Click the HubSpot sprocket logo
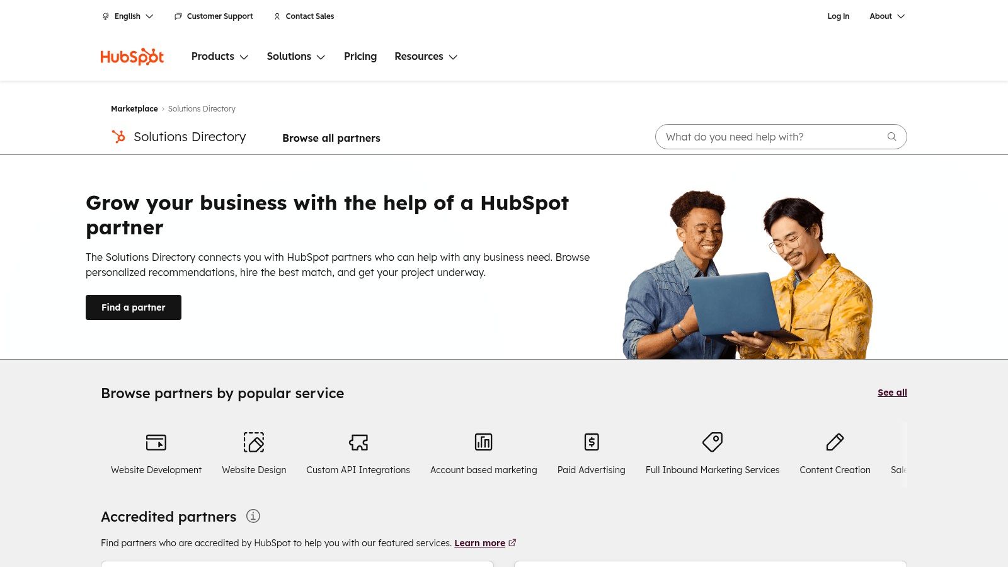Screen dimensions: 1008x567 (132, 56)
